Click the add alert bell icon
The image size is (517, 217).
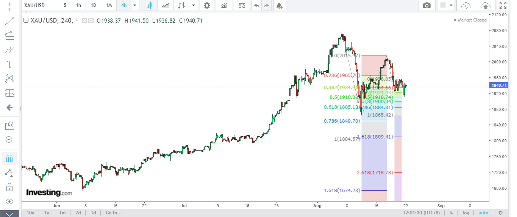click(279, 5)
